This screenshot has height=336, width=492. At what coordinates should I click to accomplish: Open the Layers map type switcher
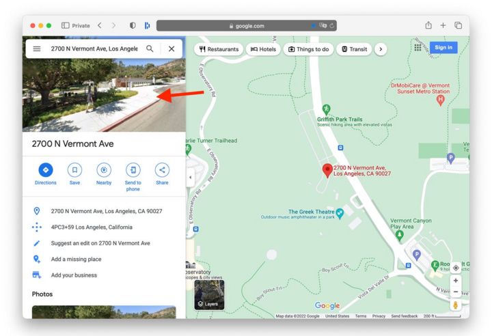click(x=209, y=295)
